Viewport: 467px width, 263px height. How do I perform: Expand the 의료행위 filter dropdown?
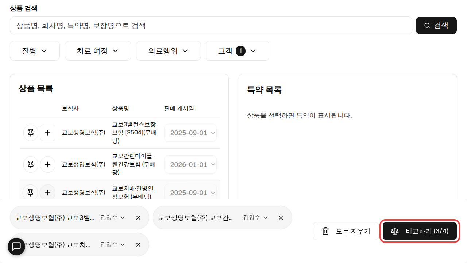click(x=169, y=51)
